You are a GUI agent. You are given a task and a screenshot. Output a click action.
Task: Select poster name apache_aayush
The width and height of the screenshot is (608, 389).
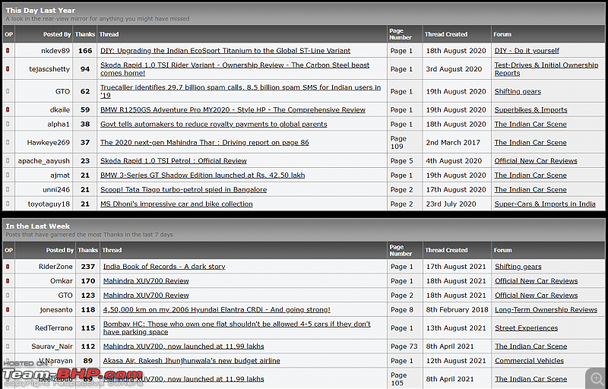(44, 160)
